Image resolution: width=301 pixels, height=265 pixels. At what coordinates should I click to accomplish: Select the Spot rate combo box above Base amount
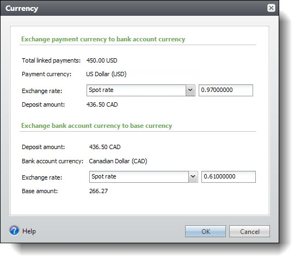pos(144,177)
